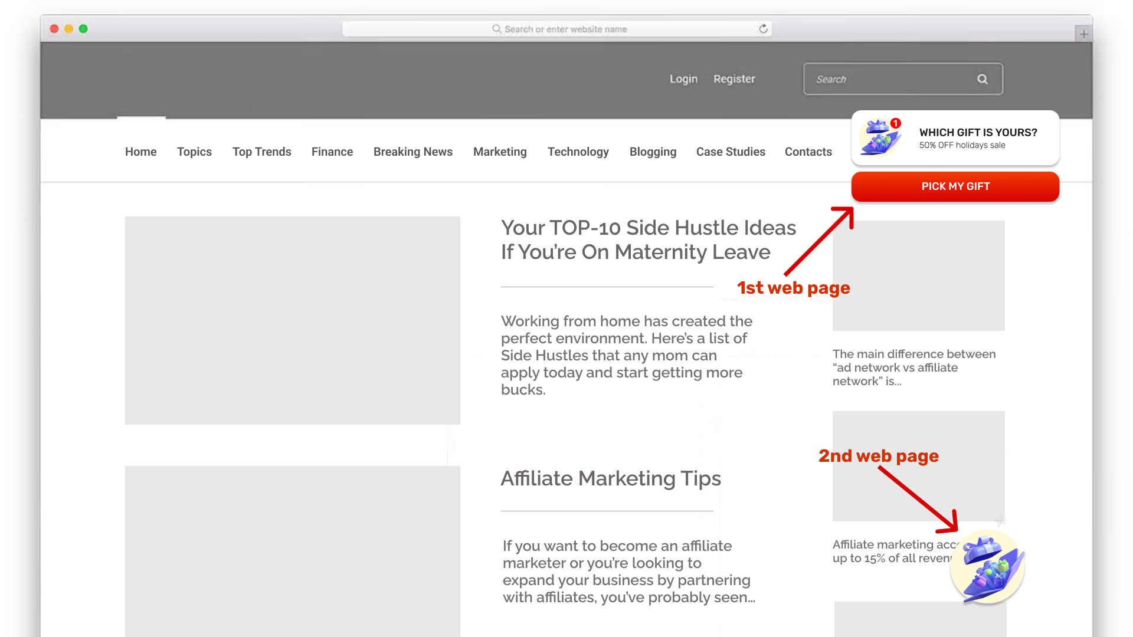Open the Topics menu item
The image size is (1133, 637).
pos(194,152)
